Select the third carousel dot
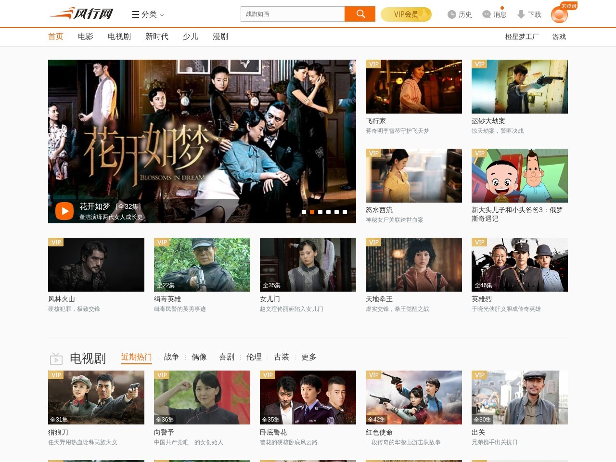 click(x=320, y=212)
